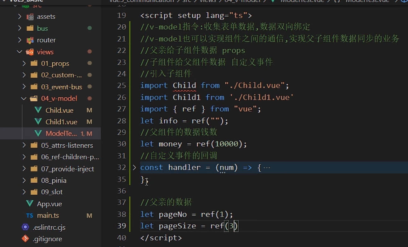This screenshot has width=408, height=247.
Task: Click the <script setup lang="ts"> tag
Action: pyautogui.click(x=196, y=15)
